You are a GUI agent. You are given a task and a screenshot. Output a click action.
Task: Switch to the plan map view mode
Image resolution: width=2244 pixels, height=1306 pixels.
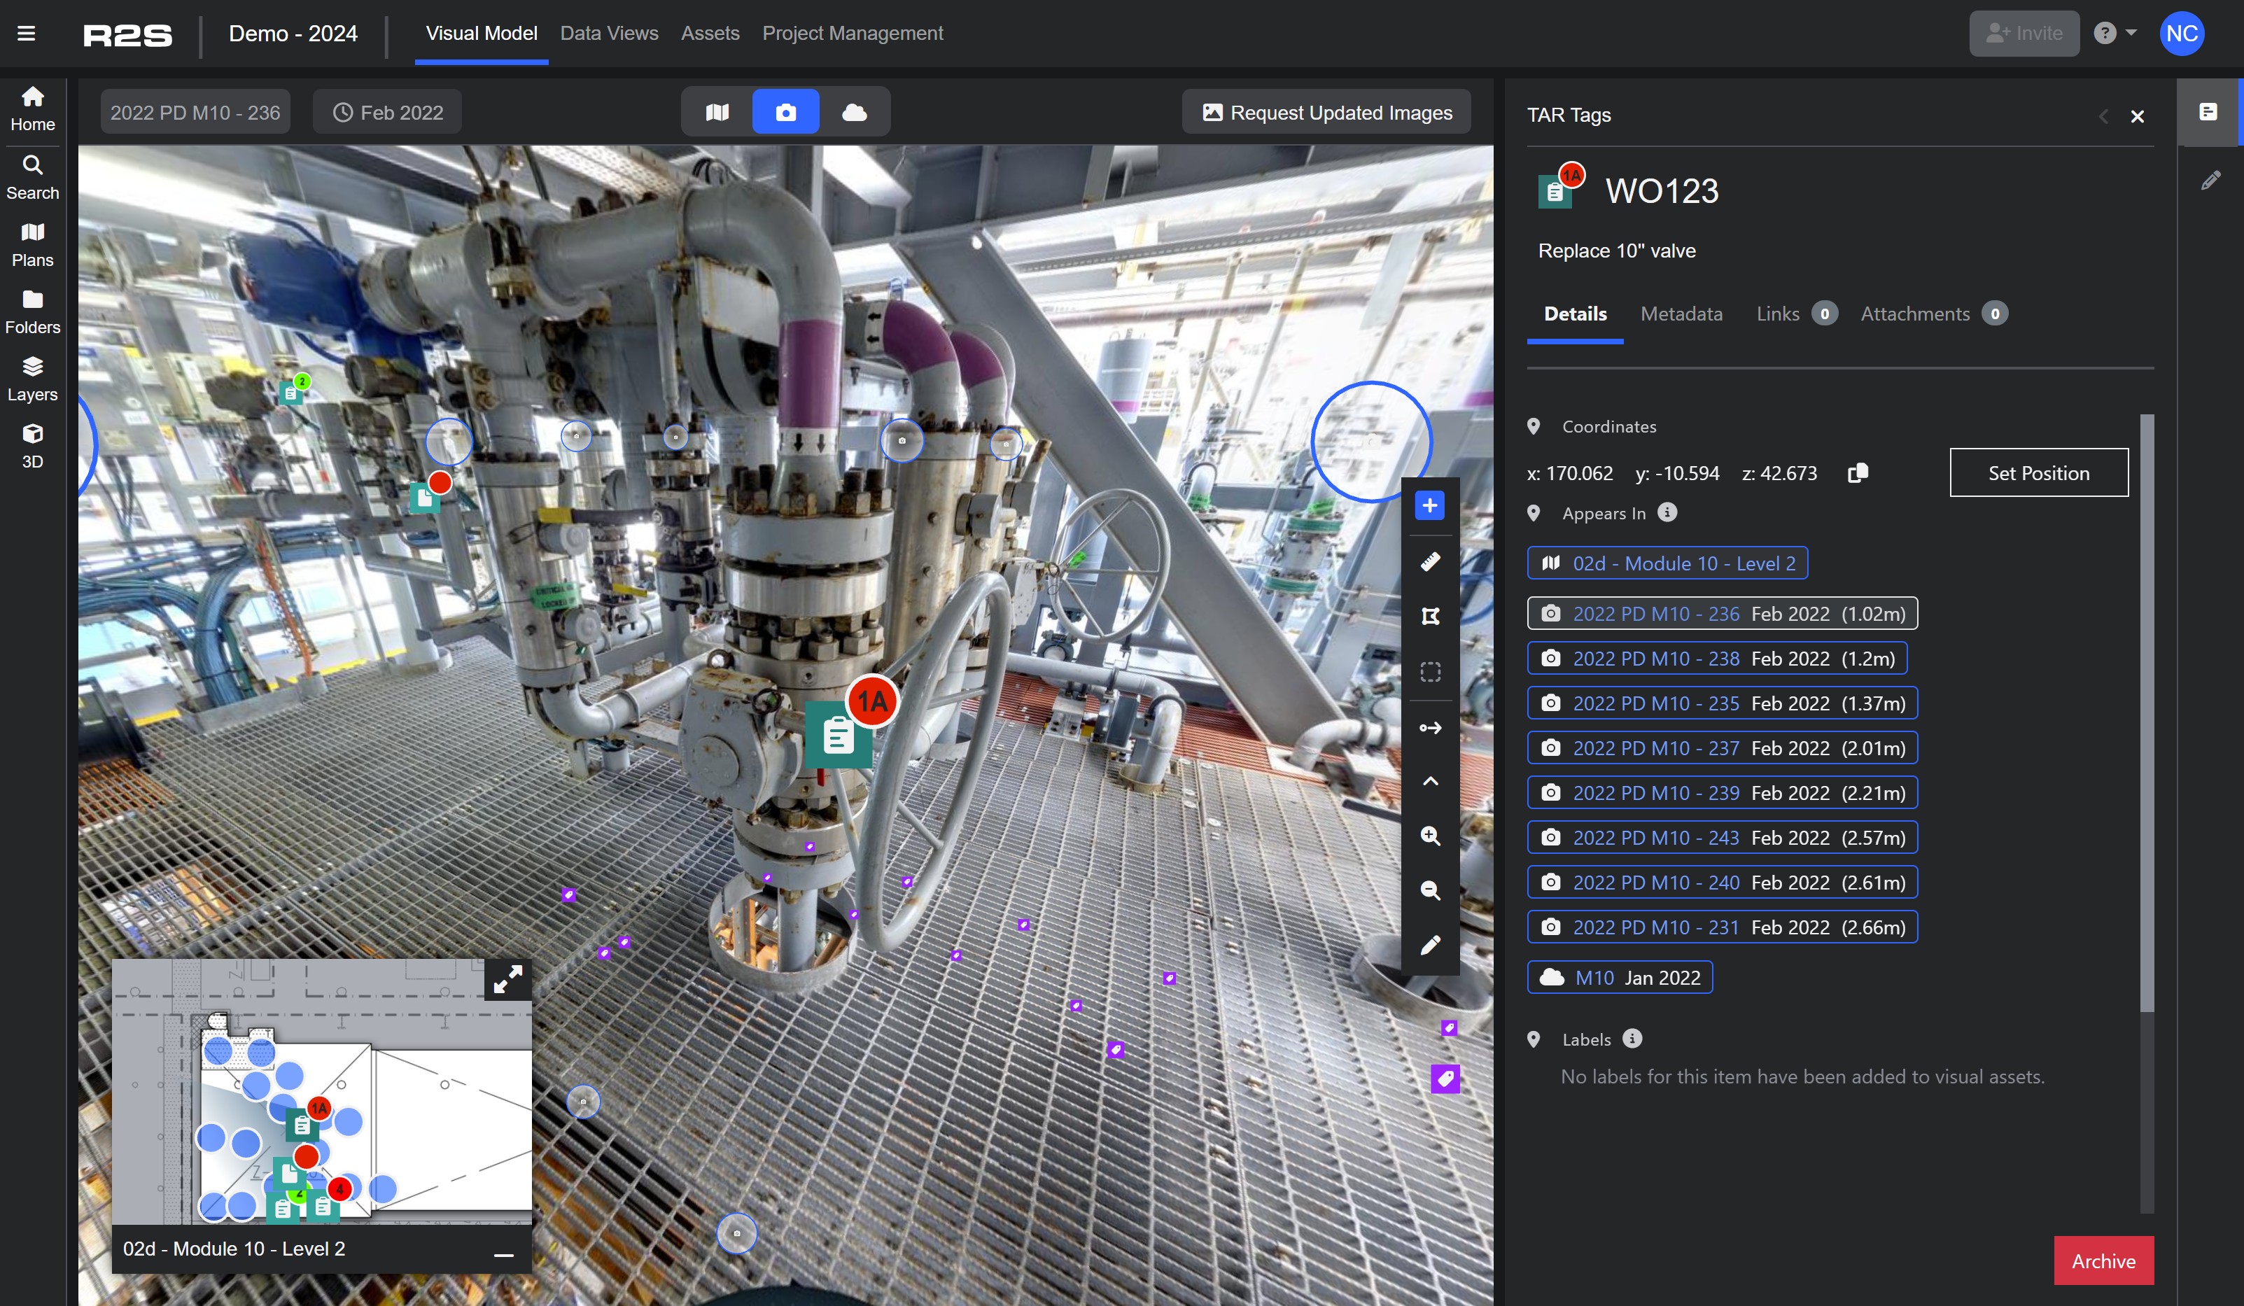(x=717, y=112)
